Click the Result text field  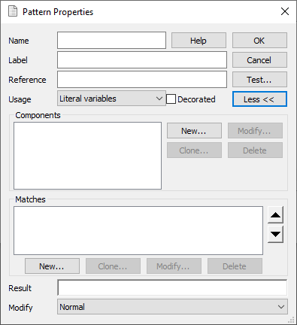tap(172, 287)
